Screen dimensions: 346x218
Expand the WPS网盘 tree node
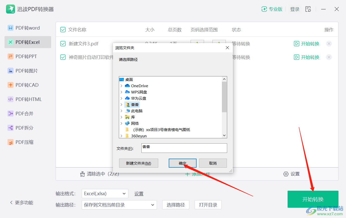(x=121, y=92)
